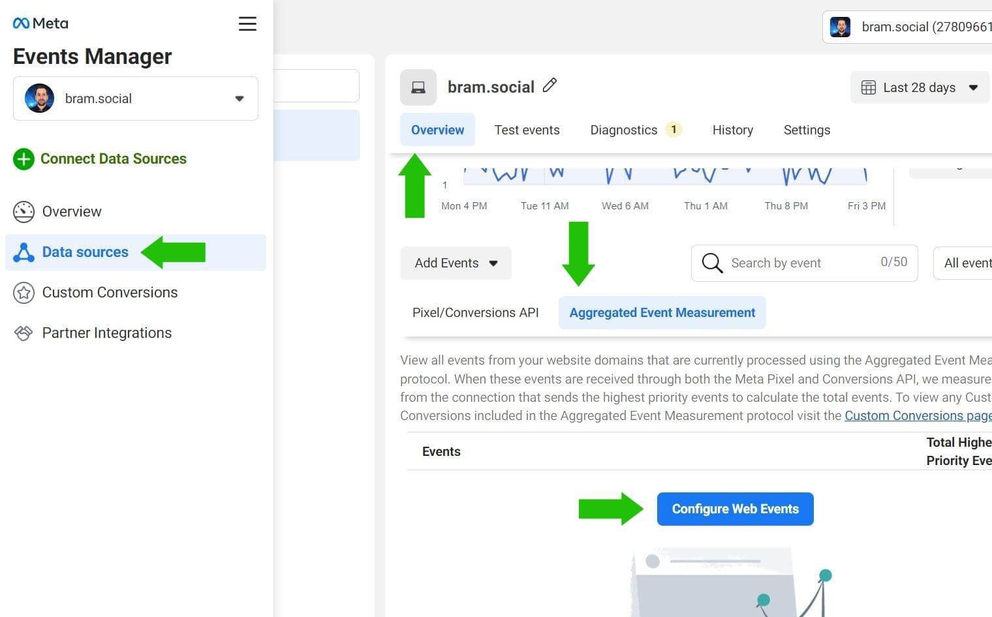The width and height of the screenshot is (992, 617).
Task: Open the hamburger menu icon
Action: pos(247,24)
